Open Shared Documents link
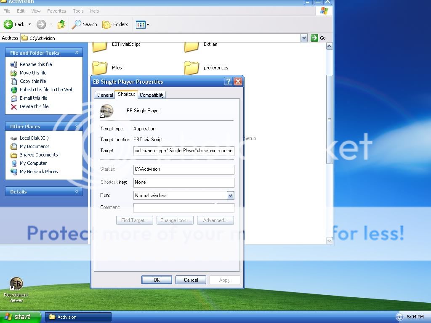Image resolution: width=431 pixels, height=323 pixels. click(39, 155)
